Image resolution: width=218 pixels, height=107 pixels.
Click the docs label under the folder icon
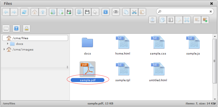[x=88, y=53]
